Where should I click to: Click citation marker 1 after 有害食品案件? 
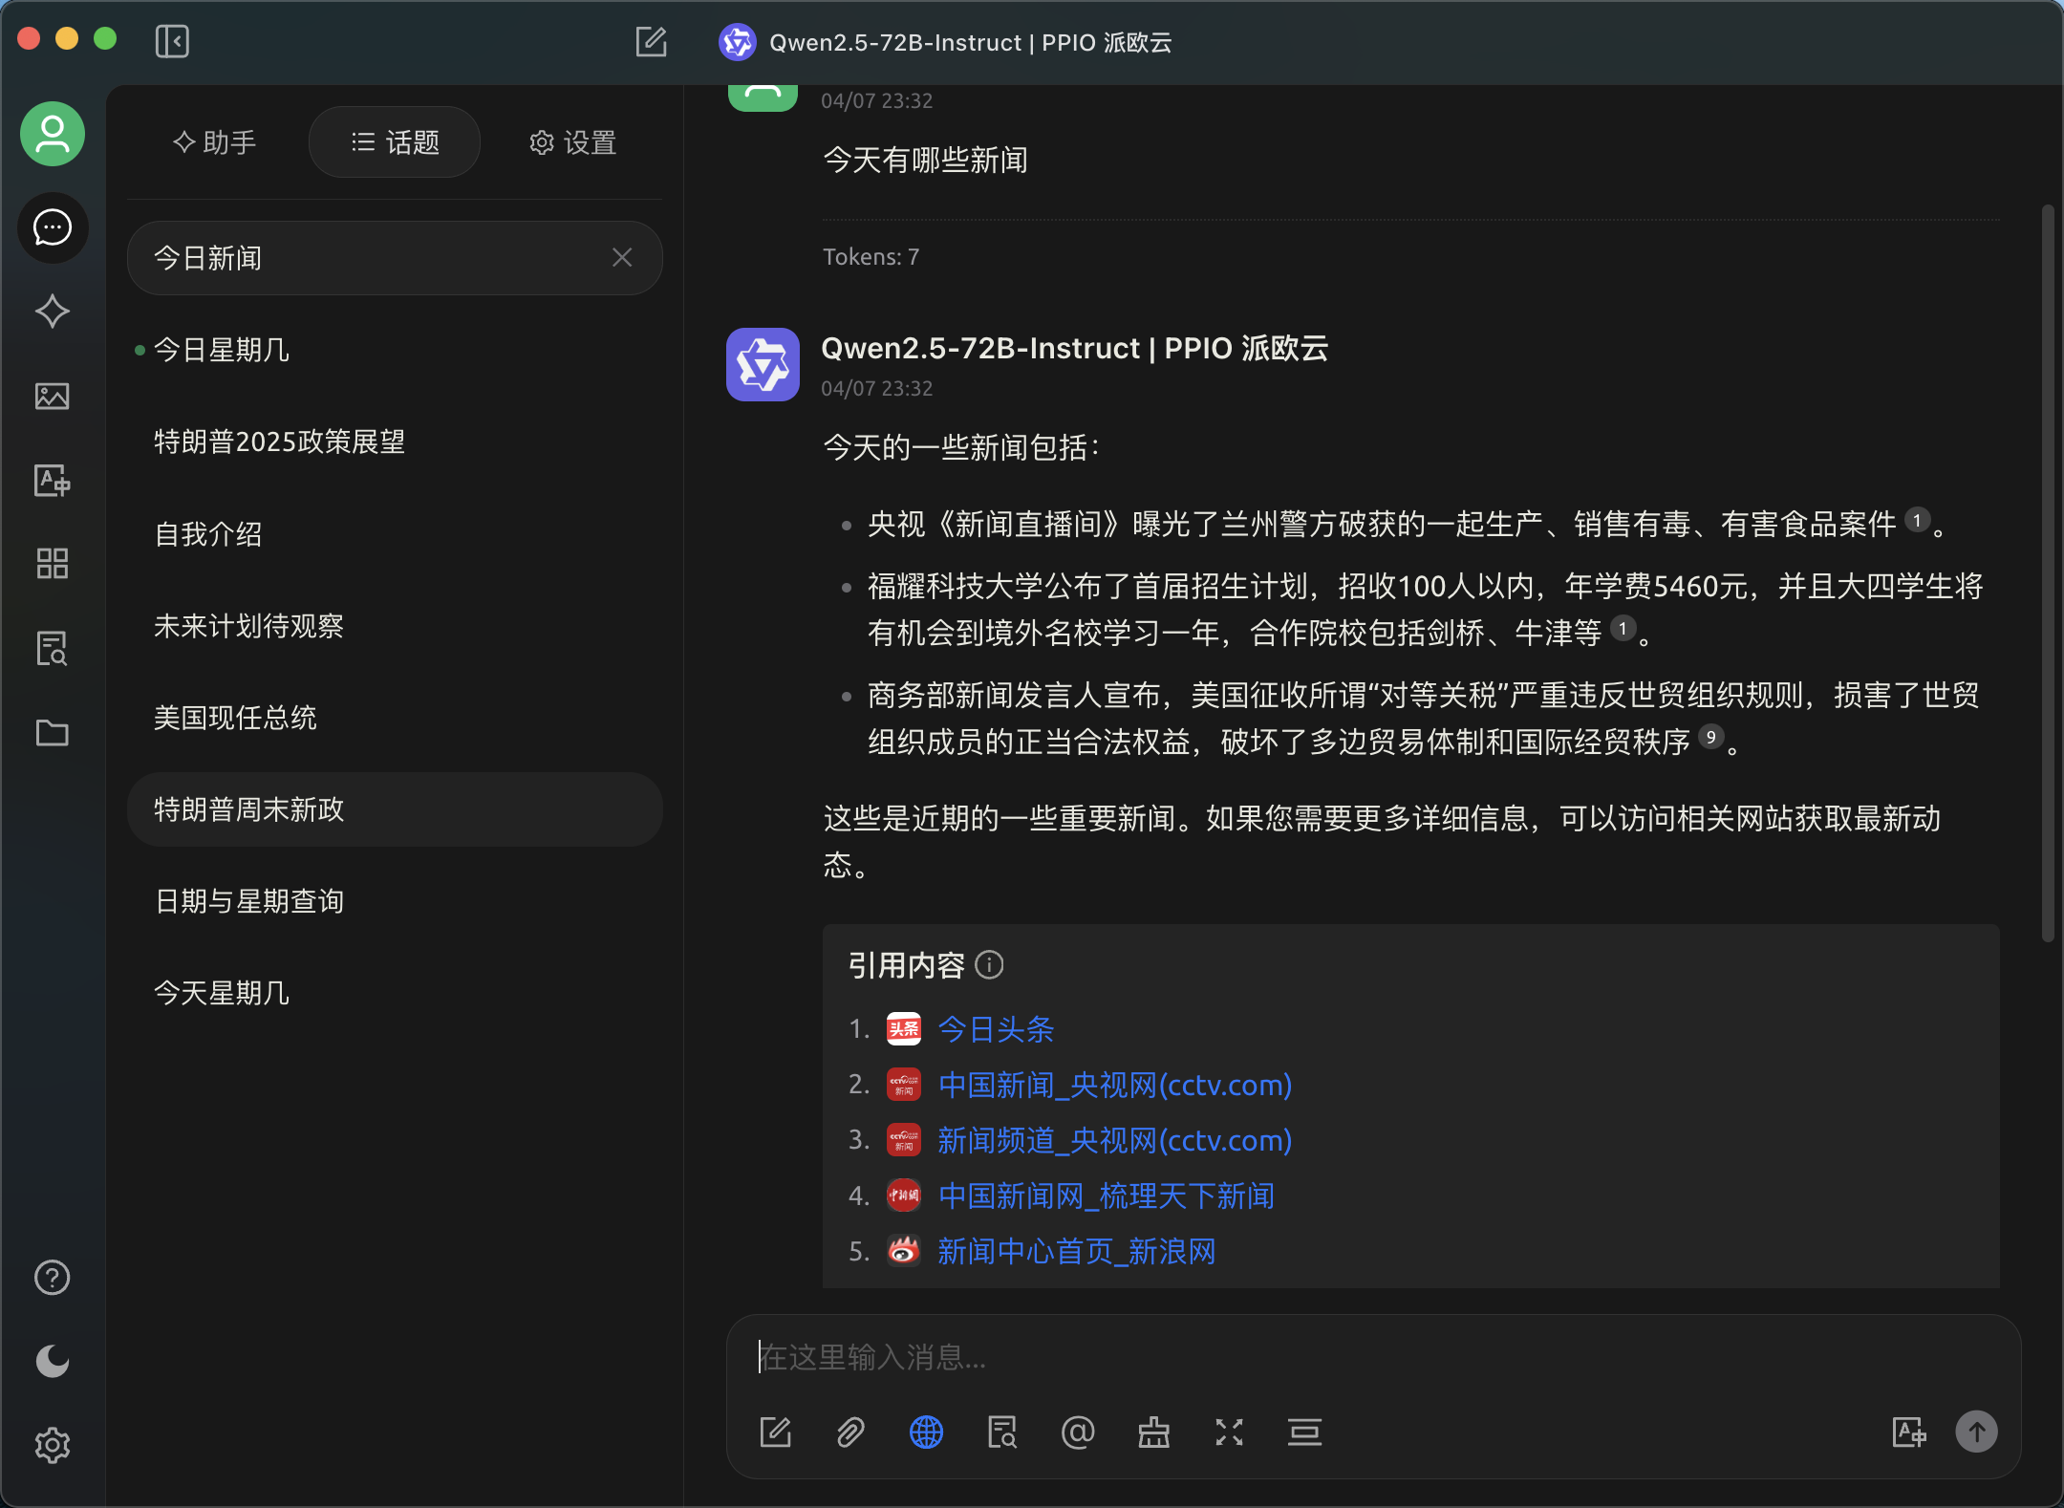(x=1917, y=520)
